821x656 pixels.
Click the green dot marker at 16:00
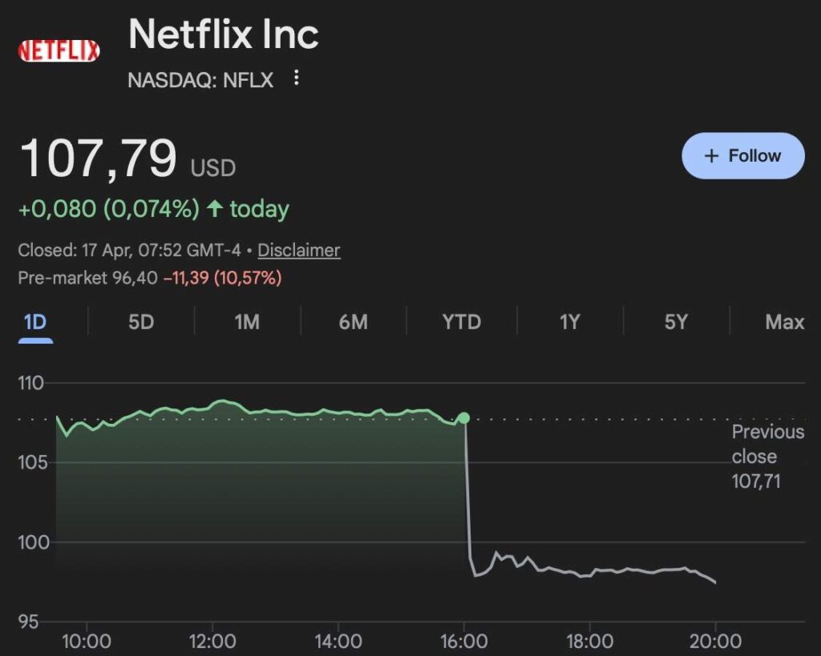click(x=463, y=418)
